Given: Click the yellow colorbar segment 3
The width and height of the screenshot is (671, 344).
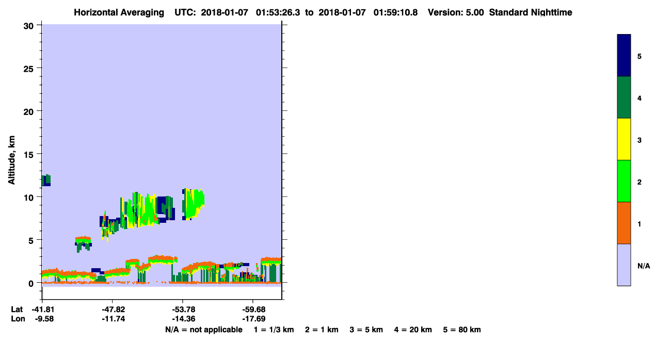Looking at the screenshot, I should pos(624,139).
